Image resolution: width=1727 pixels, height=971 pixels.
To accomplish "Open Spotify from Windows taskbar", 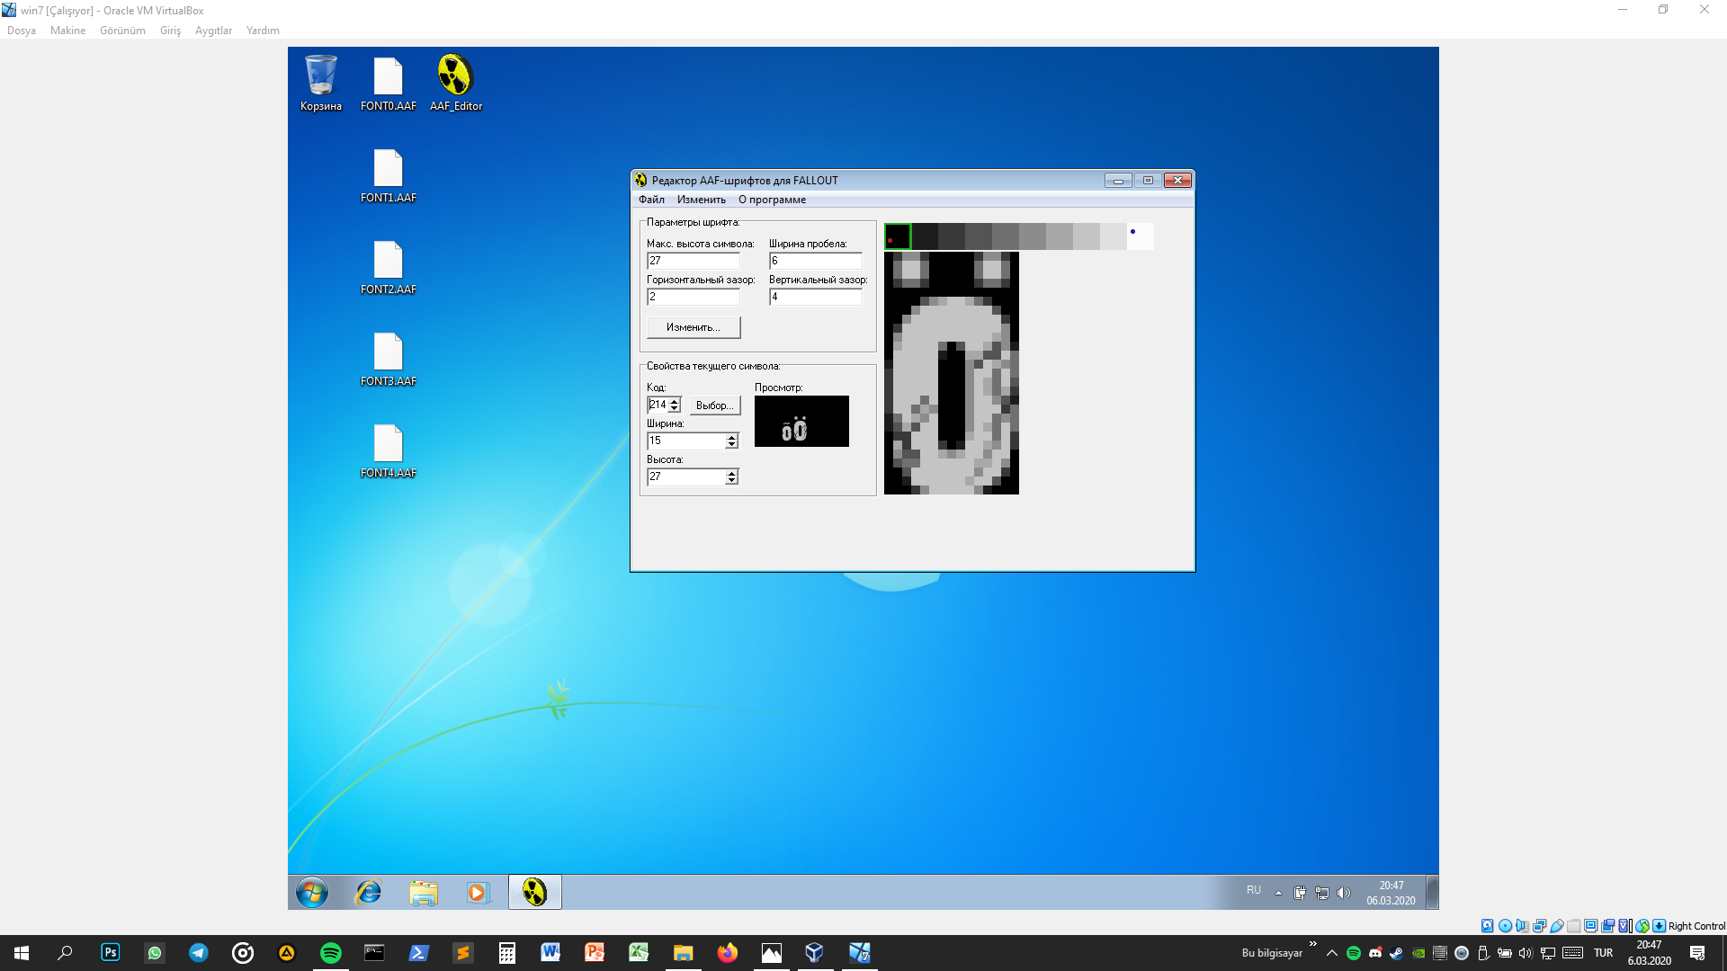I will coord(331,952).
